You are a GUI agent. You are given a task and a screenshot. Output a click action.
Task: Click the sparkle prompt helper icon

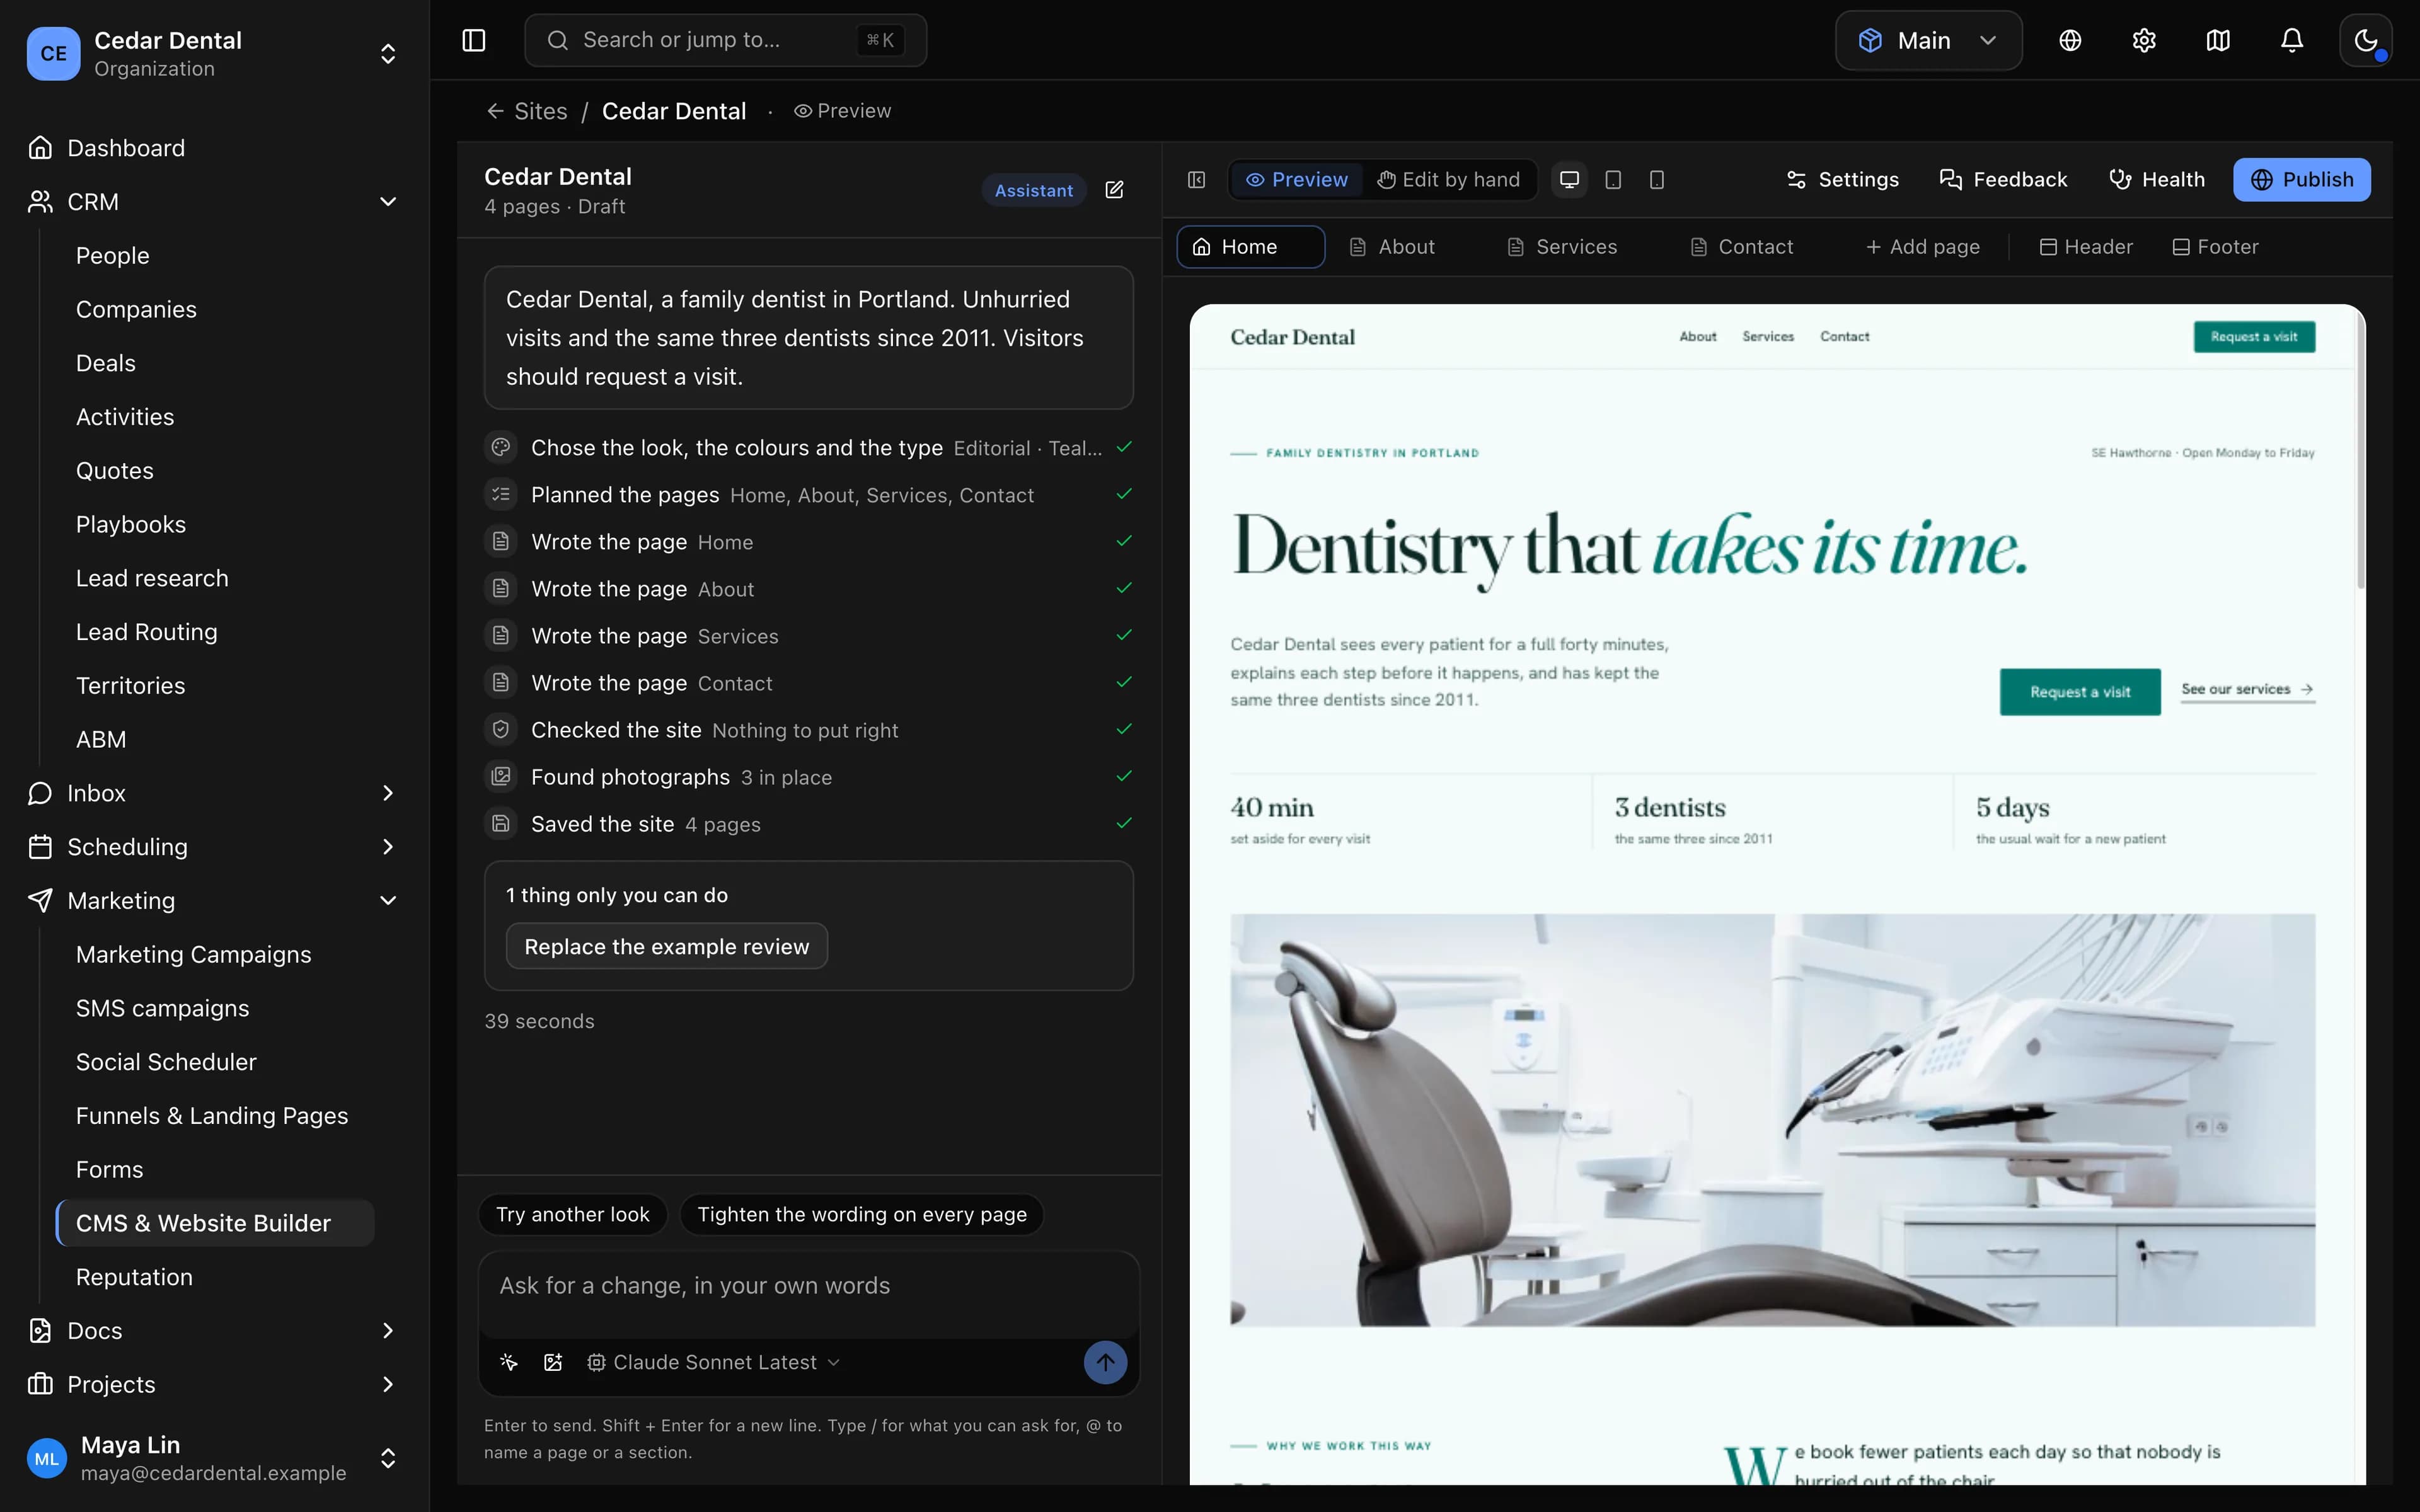tap(509, 1362)
